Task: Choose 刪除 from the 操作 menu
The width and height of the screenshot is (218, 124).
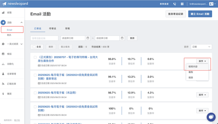Action: click(197, 78)
